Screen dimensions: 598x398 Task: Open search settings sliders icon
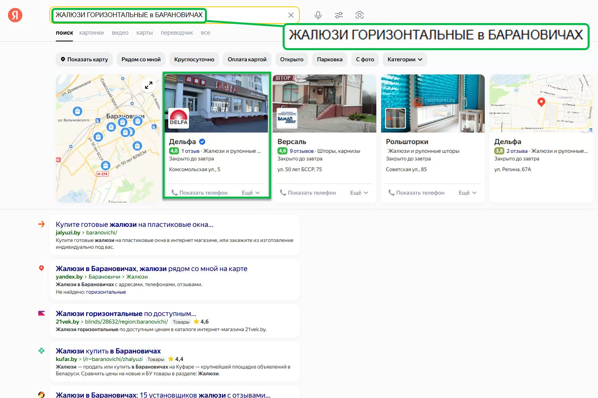(x=339, y=15)
